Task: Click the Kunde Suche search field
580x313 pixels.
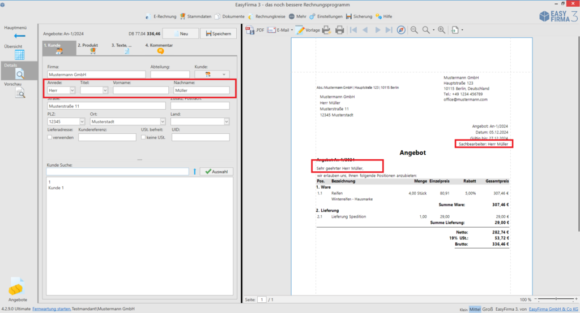Action: coord(118,172)
